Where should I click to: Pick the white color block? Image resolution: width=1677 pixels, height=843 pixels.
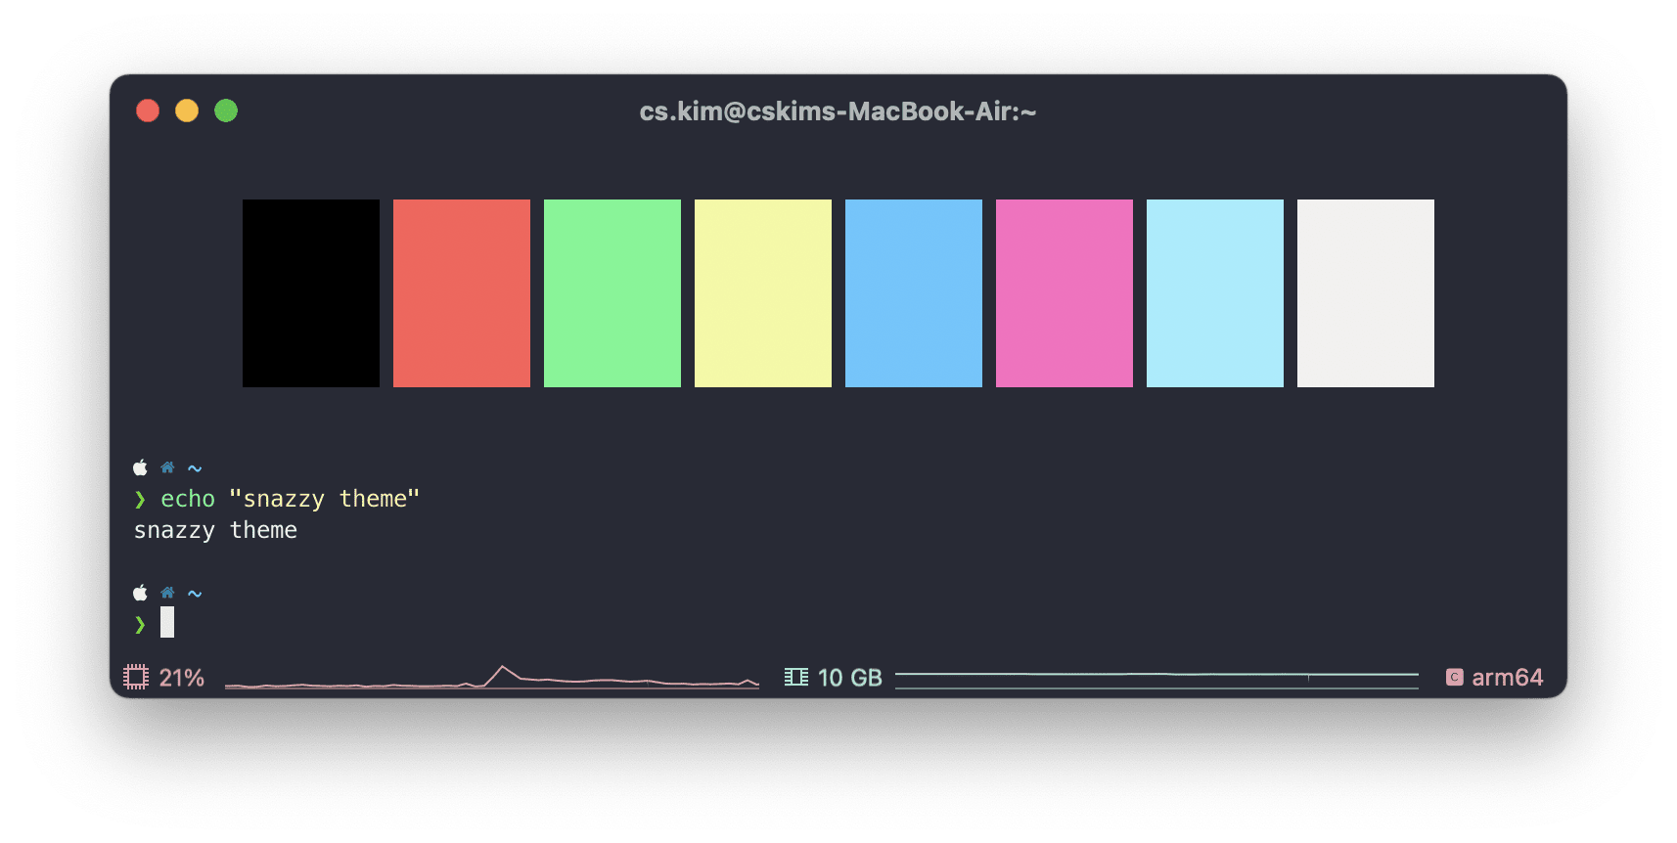coord(1366,293)
